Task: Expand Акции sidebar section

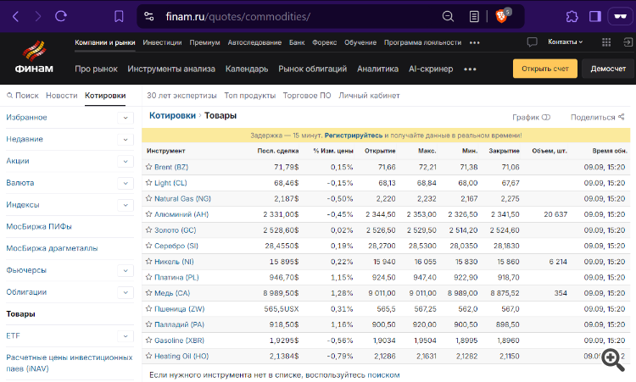Action: (126, 161)
